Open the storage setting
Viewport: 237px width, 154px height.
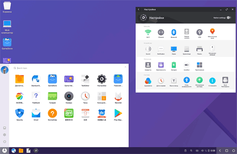coord(187,50)
